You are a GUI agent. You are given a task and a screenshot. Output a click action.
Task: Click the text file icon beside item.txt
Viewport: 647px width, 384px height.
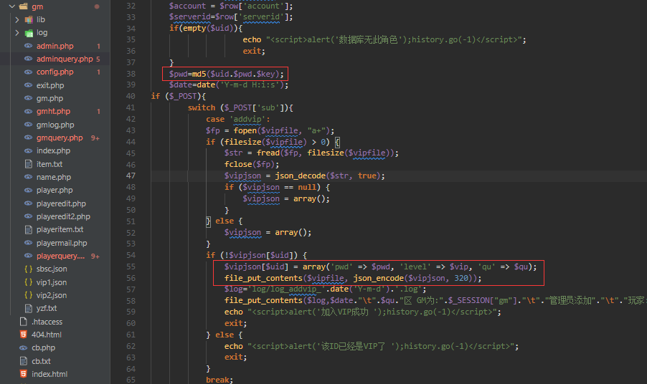pyautogui.click(x=28, y=164)
